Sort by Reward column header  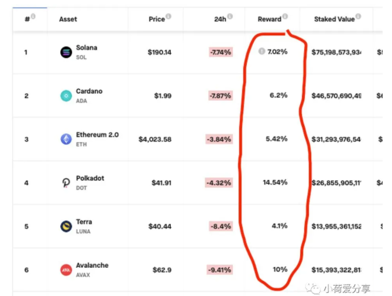(x=270, y=19)
